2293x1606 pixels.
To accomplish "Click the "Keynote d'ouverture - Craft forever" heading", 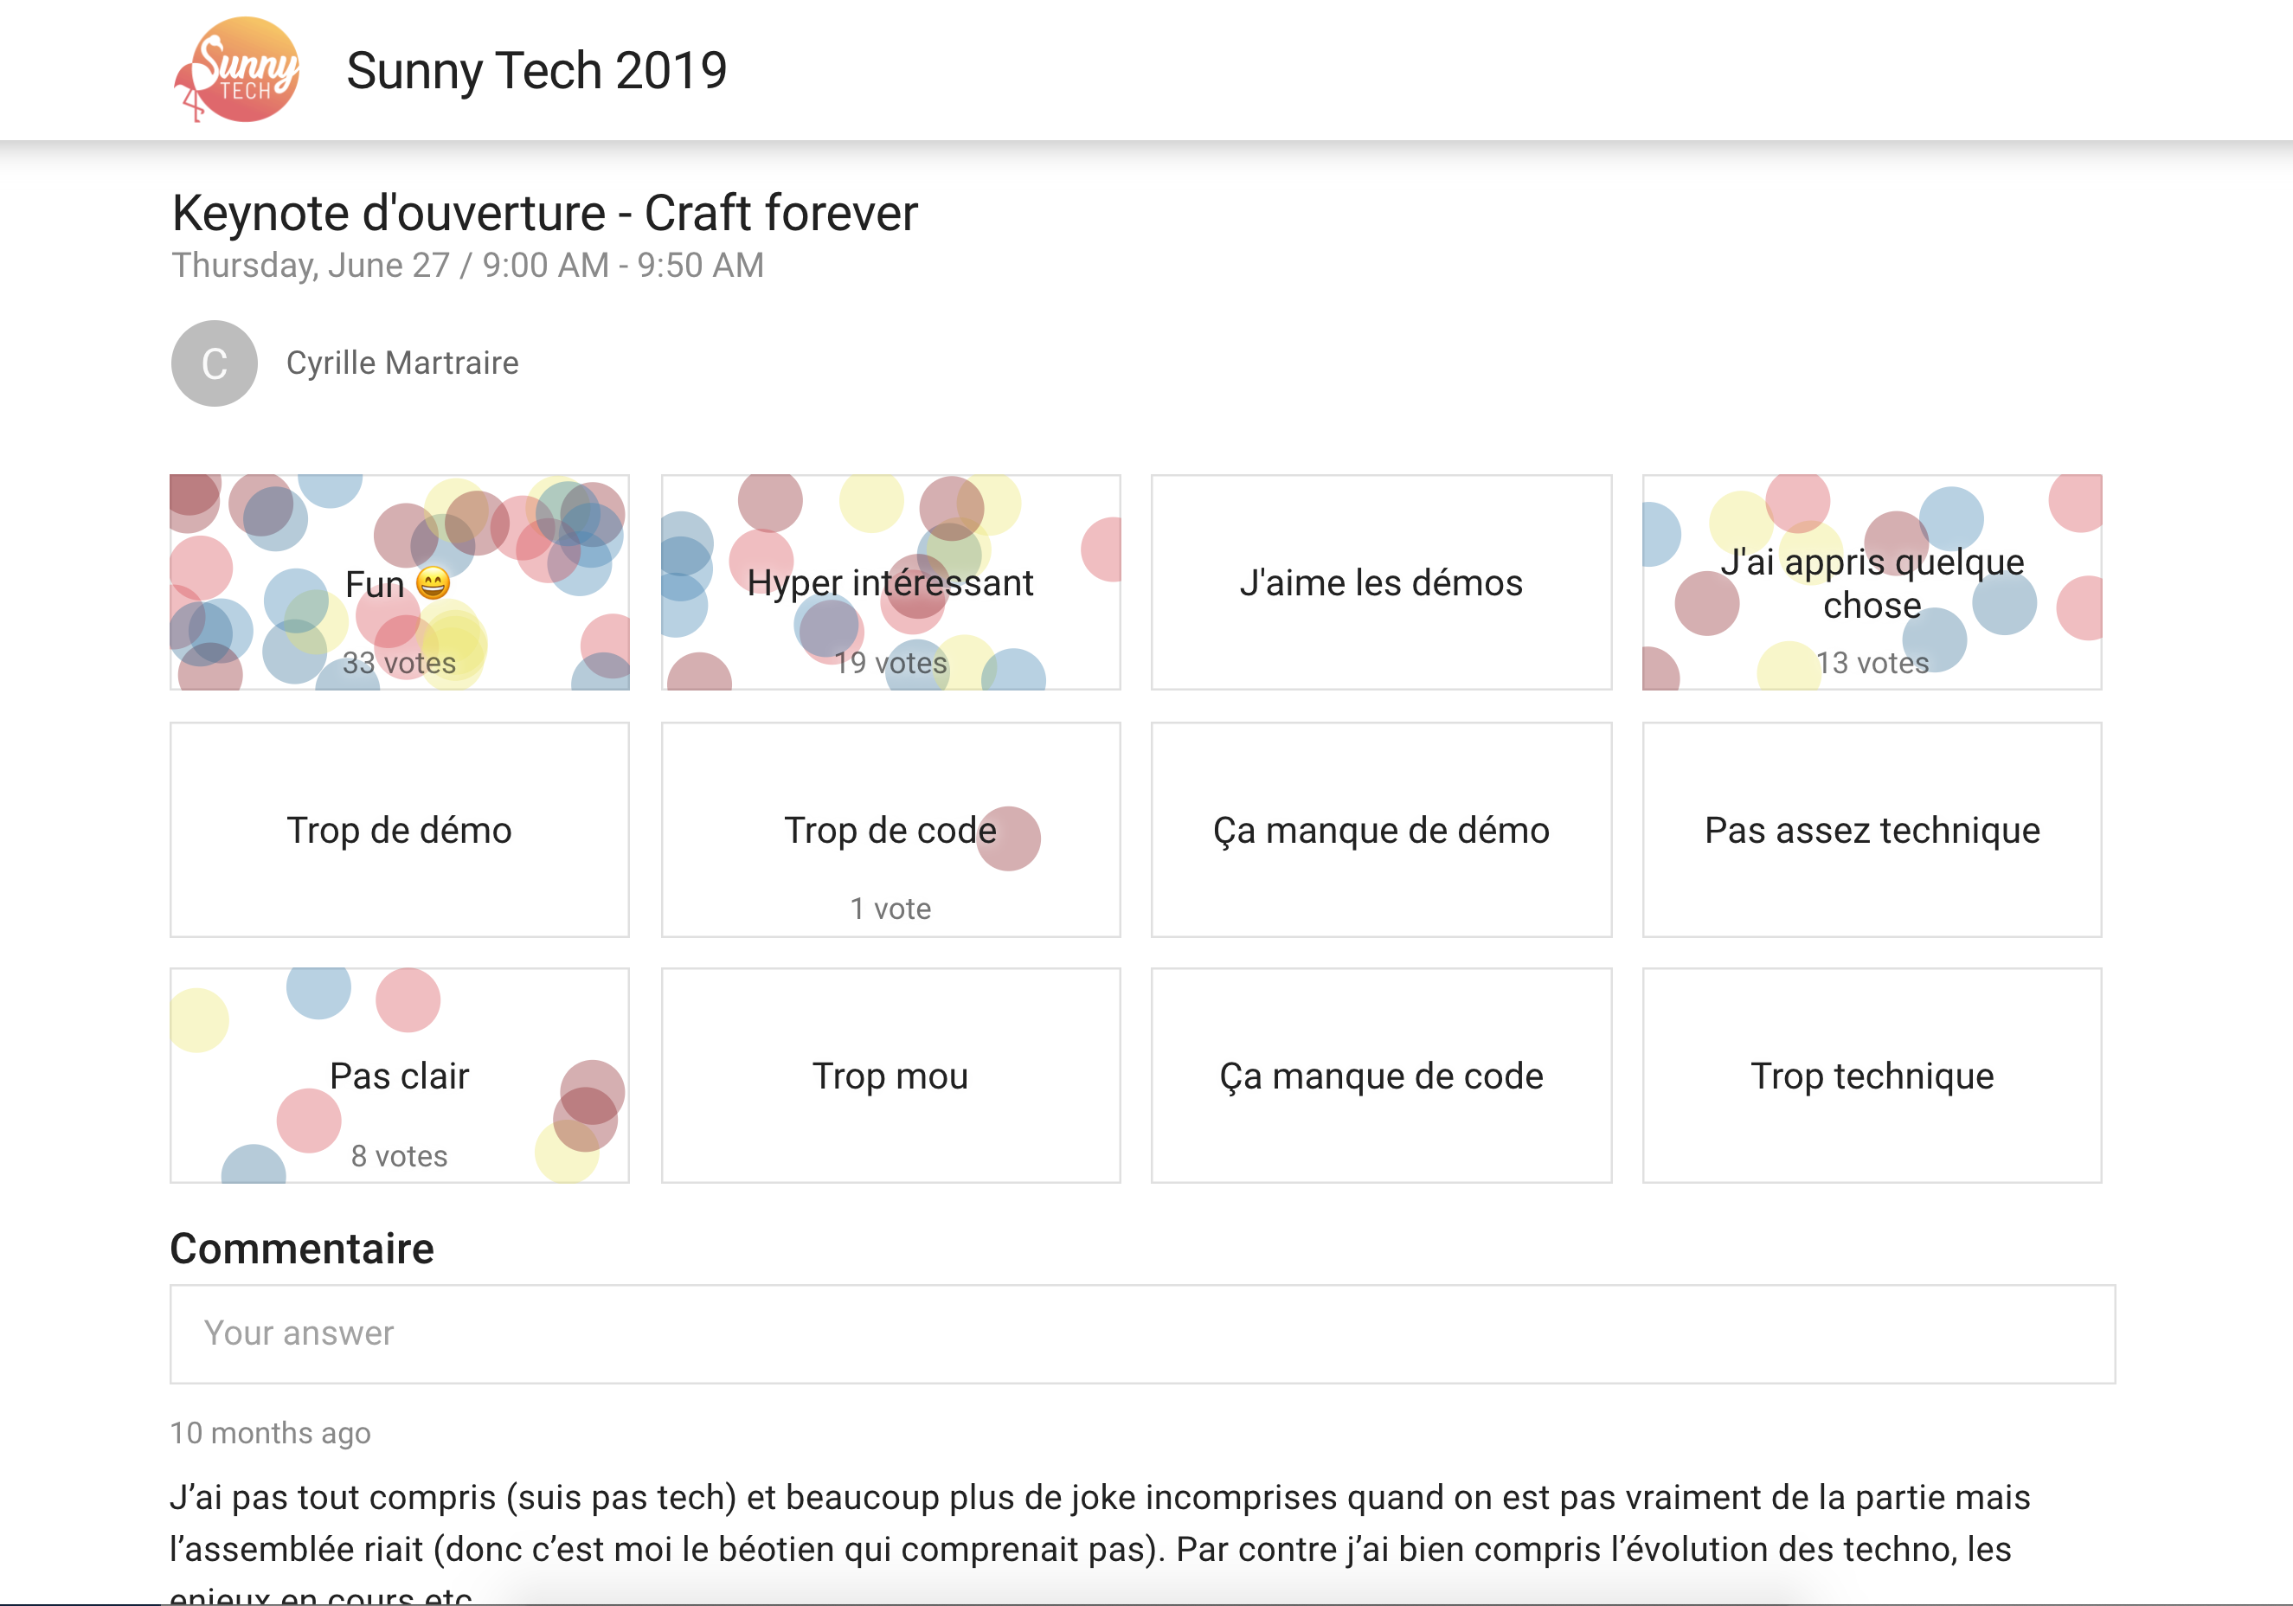I will tap(544, 213).
